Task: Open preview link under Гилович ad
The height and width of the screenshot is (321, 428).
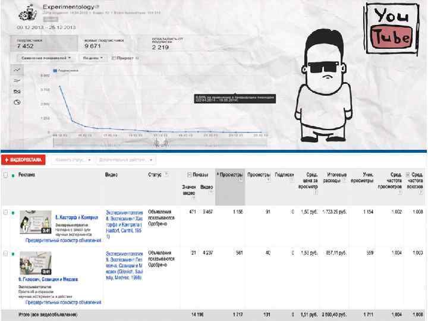Action: (64, 303)
